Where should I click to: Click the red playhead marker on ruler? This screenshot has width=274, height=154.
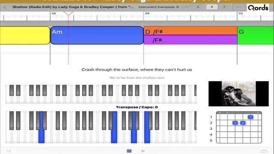(68, 14)
